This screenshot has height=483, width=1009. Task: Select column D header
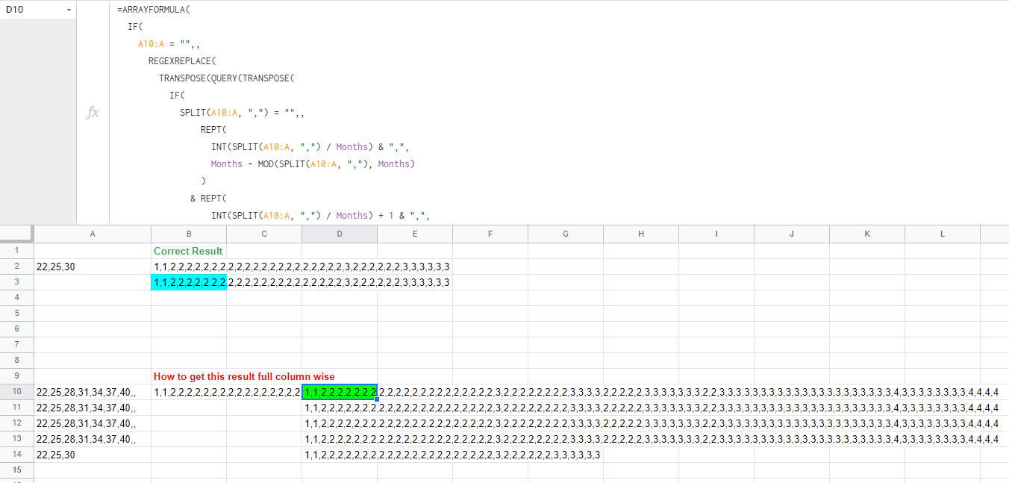tap(340, 234)
